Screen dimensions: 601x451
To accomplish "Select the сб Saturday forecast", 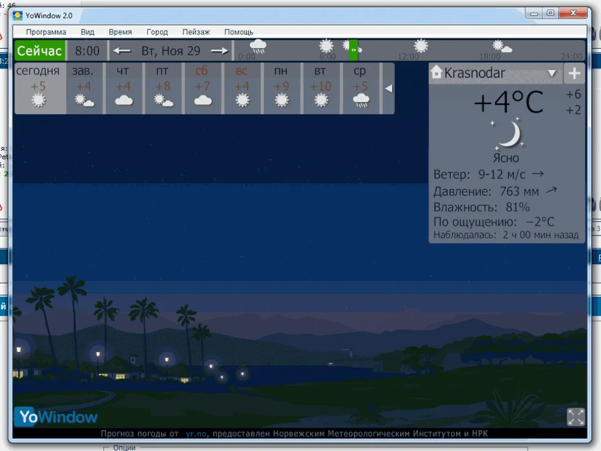I will 203,88.
